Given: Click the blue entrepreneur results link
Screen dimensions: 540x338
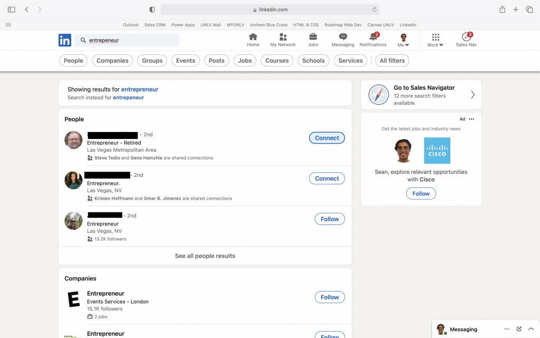Looking at the screenshot, I should click(139, 89).
